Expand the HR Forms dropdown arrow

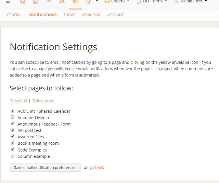pyautogui.click(x=166, y=1)
